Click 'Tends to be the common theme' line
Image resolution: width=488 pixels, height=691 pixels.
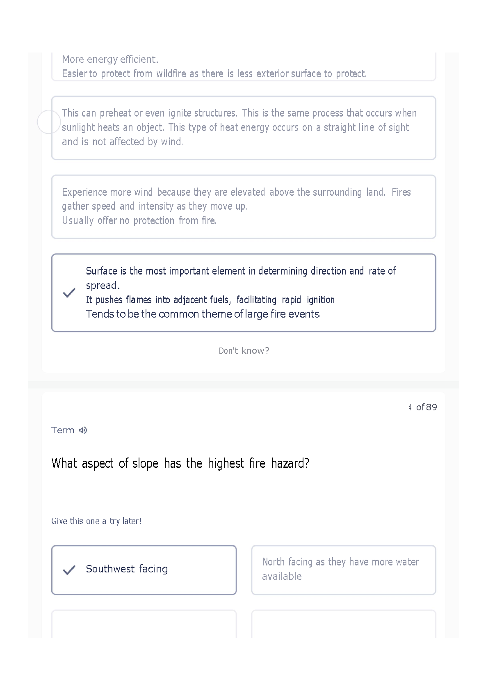point(203,314)
